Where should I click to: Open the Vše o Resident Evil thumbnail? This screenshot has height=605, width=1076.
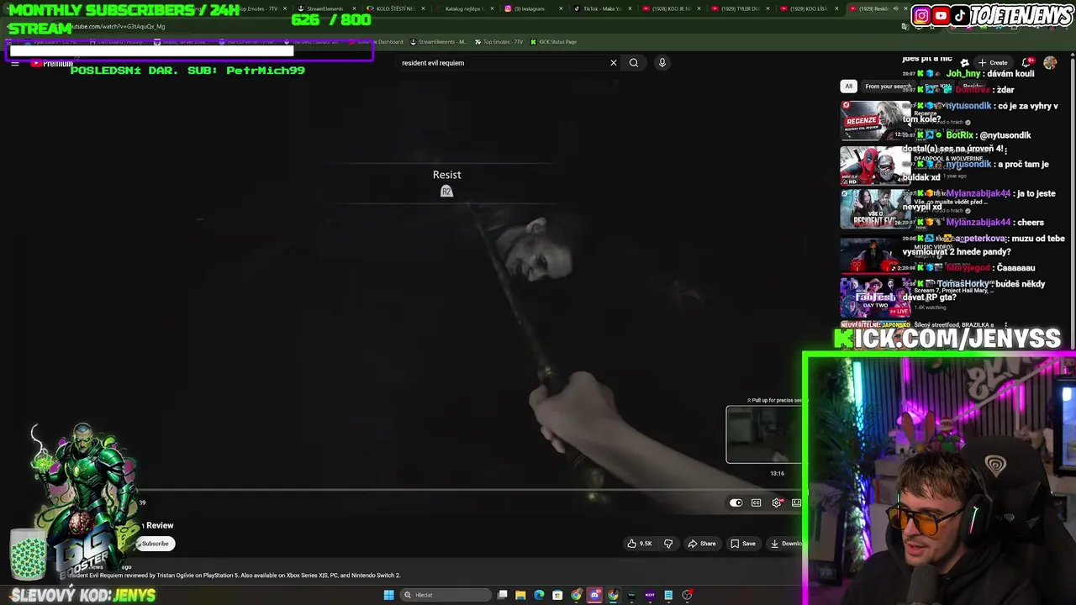pos(876,209)
